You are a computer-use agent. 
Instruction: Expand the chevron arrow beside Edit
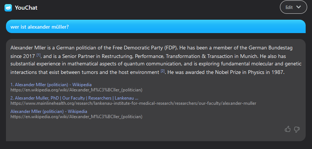tap(298, 7)
